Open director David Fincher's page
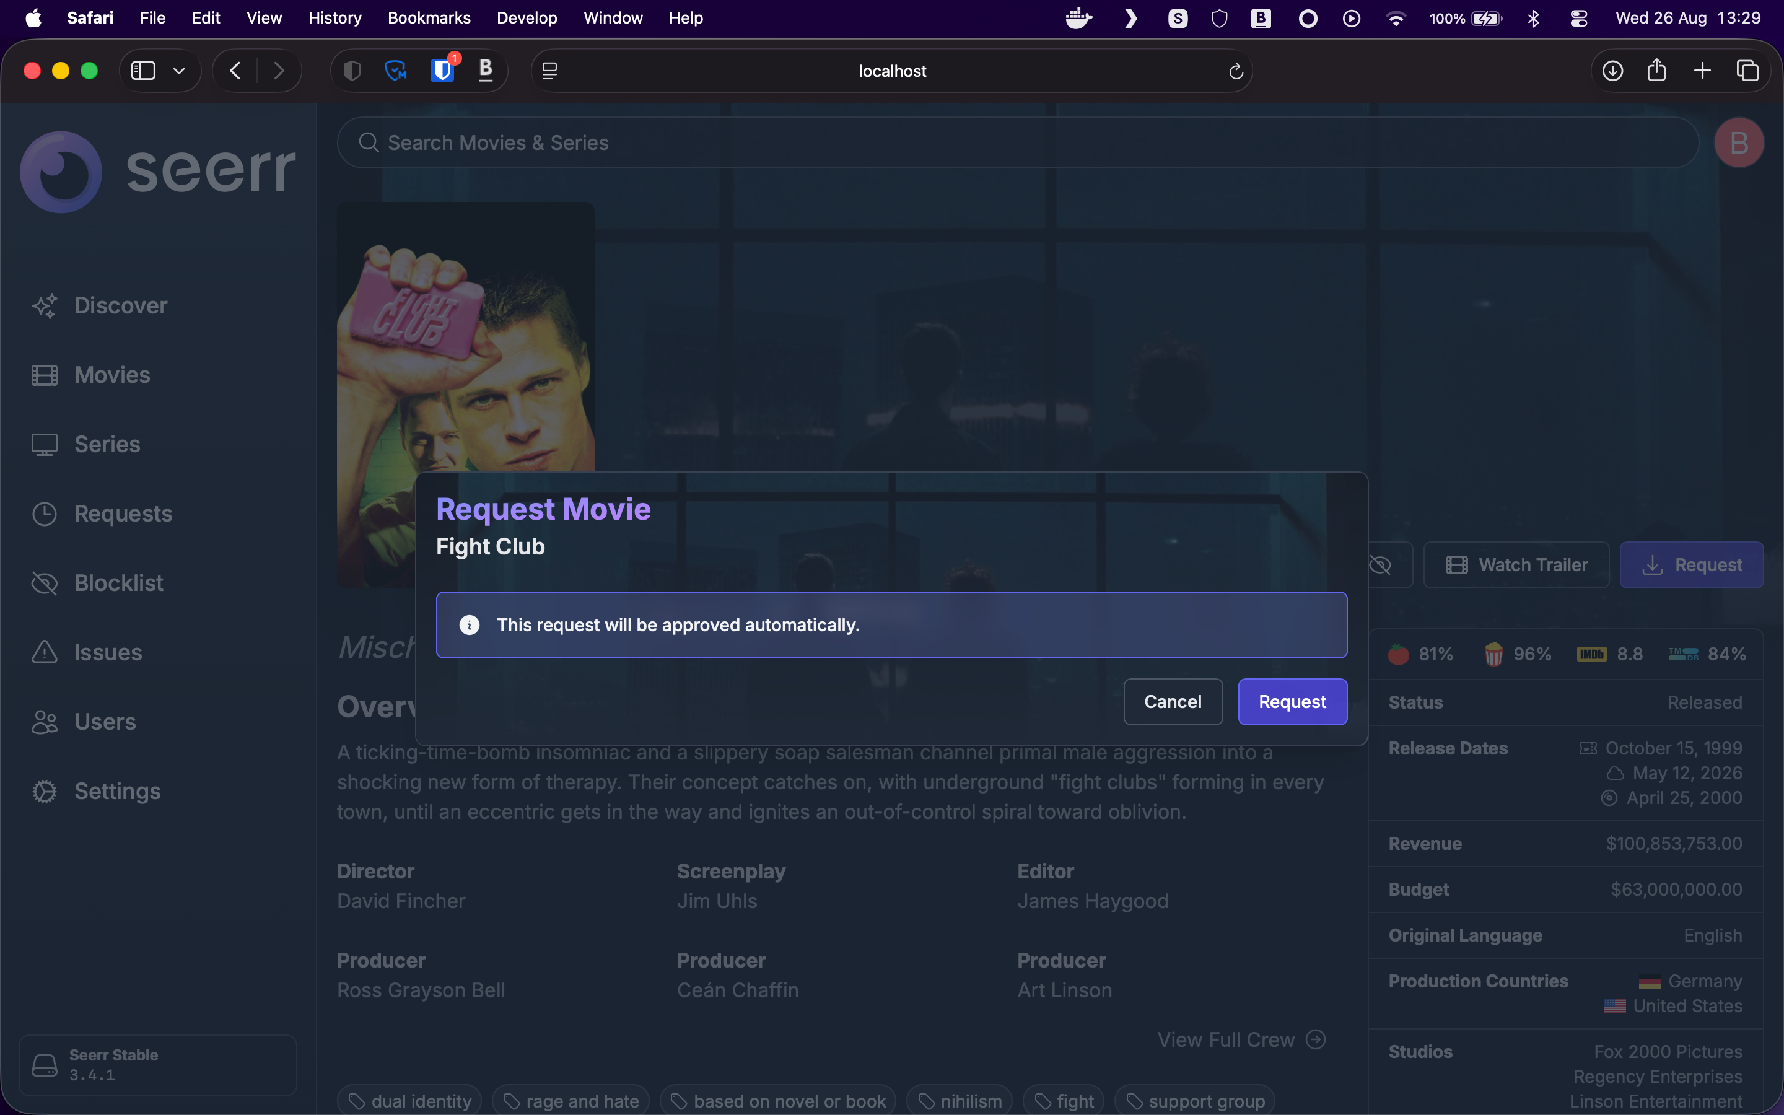Image resolution: width=1784 pixels, height=1115 pixels. tap(401, 901)
